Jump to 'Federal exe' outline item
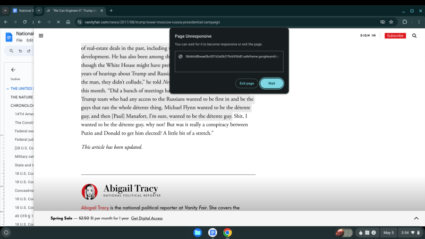This screenshot has height=239, width=425. [x=24, y=131]
